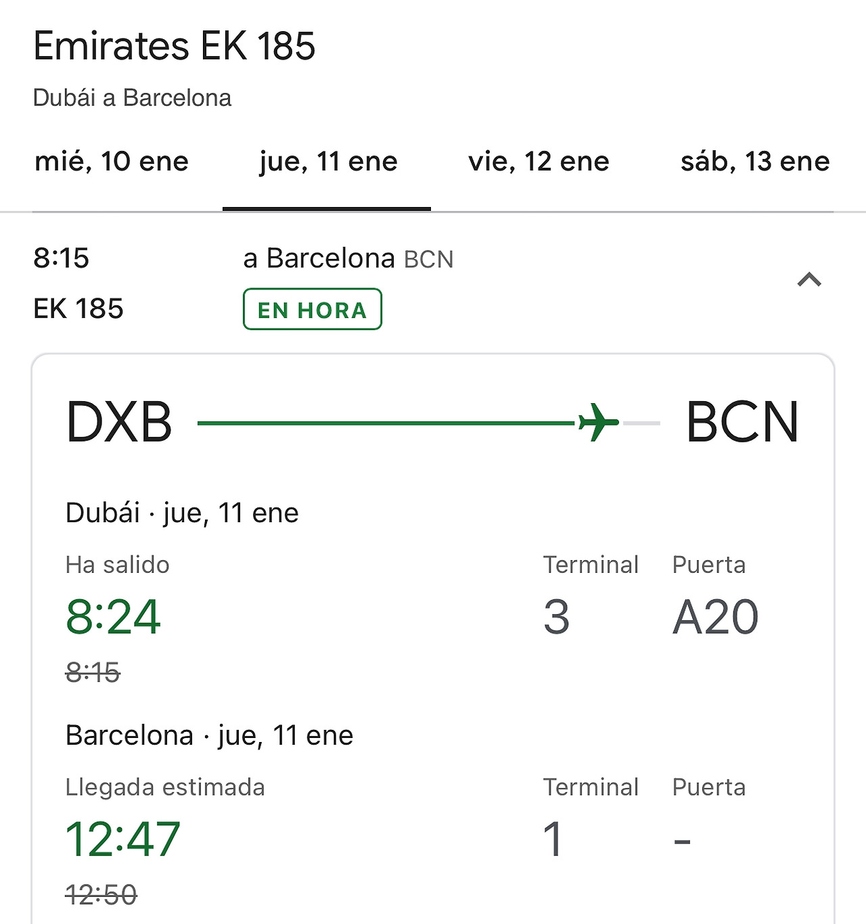The image size is (866, 924).
Task: Select the jue, 11 ene tab
Action: click(x=328, y=161)
